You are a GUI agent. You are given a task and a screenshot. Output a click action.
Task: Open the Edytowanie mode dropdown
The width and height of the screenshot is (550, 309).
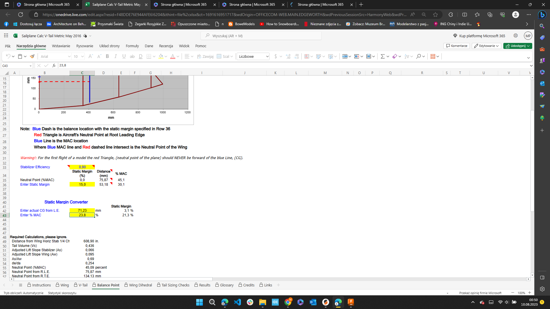[486, 46]
